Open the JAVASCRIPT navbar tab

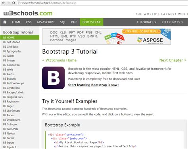coord(46,22)
